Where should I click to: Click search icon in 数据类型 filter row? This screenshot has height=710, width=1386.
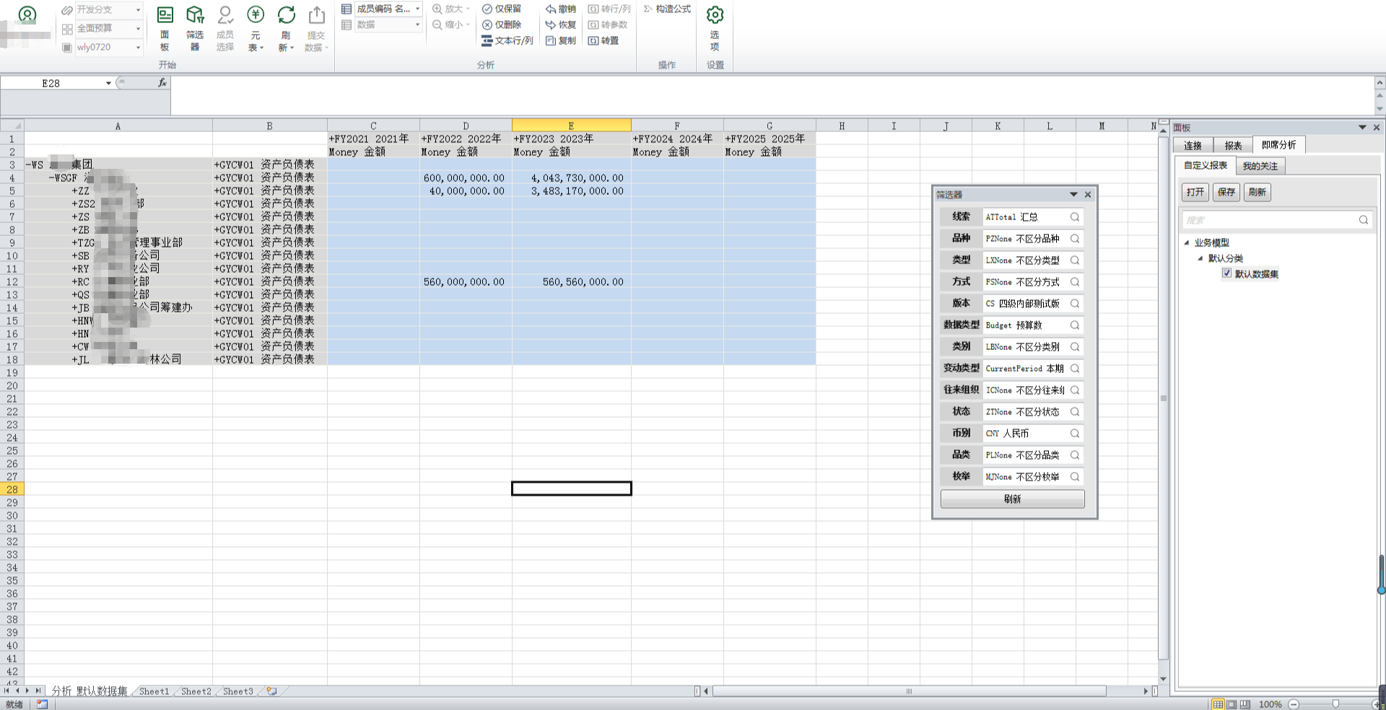pyautogui.click(x=1075, y=325)
